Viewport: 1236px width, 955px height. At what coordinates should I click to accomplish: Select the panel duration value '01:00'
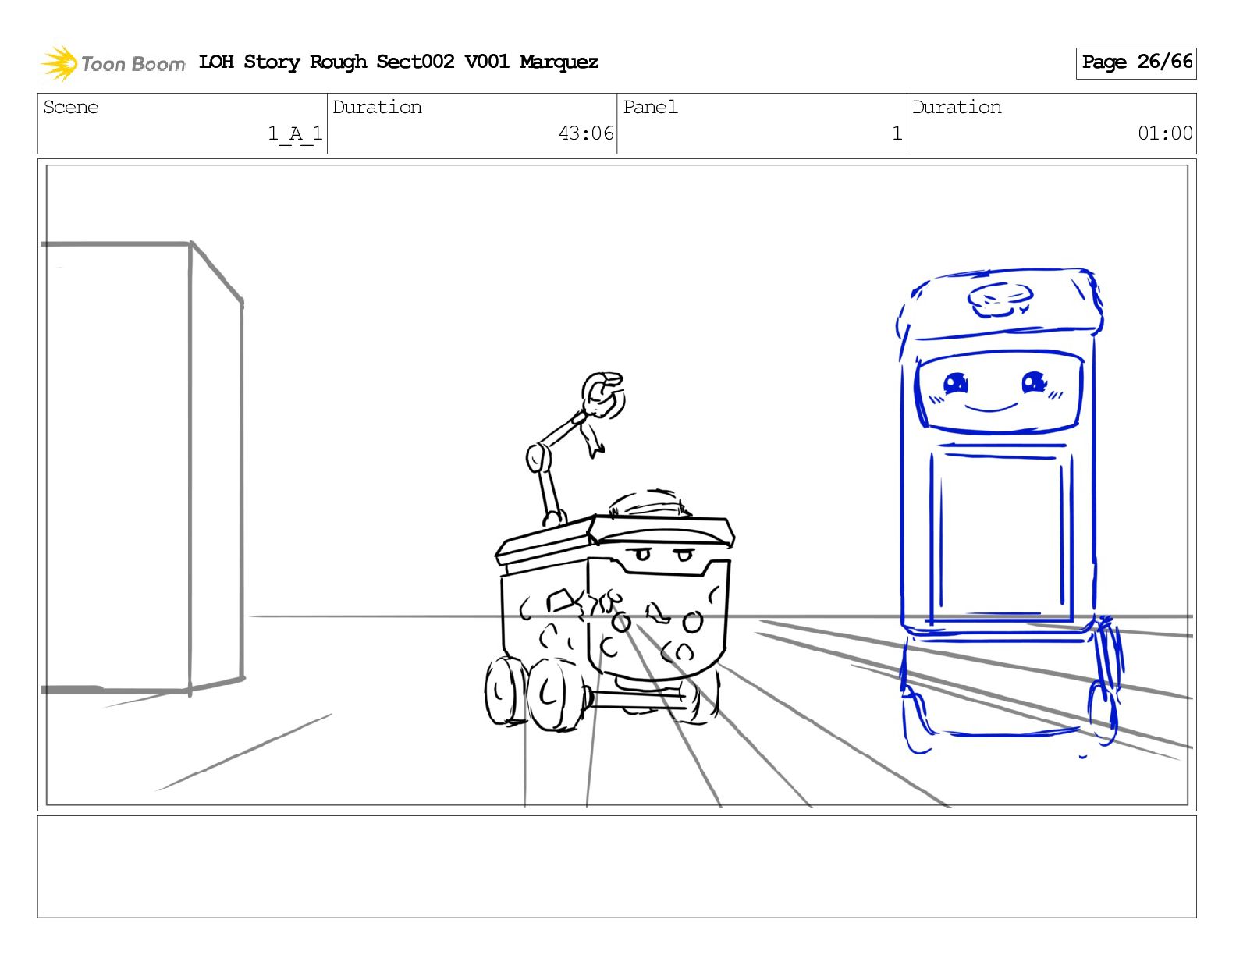tap(1165, 133)
